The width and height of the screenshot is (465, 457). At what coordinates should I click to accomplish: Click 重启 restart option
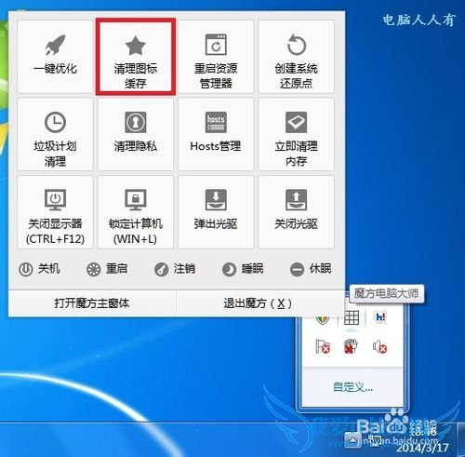[x=107, y=269]
